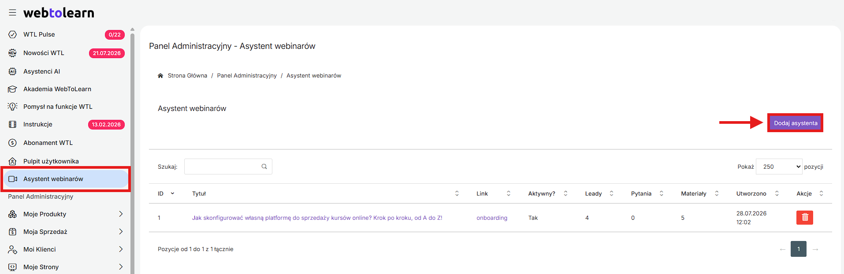844x274 pixels.
Task: Click the Instrukcje film strip icon
Action: coord(12,124)
